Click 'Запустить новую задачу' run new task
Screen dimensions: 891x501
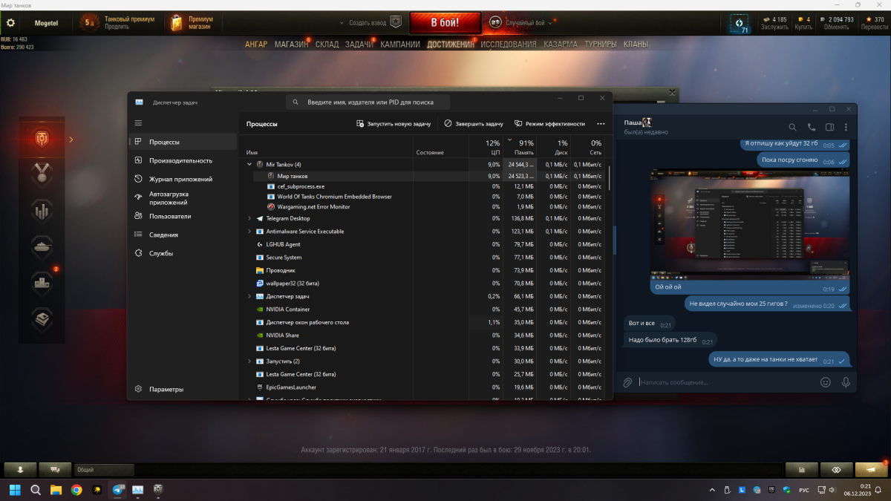(x=393, y=124)
